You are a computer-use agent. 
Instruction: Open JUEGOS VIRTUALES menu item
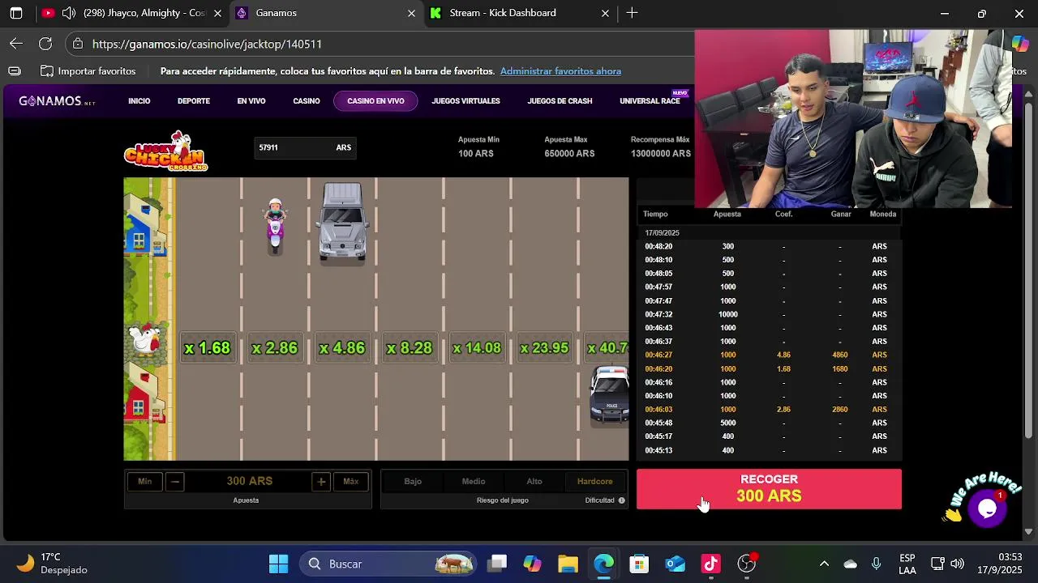point(465,101)
